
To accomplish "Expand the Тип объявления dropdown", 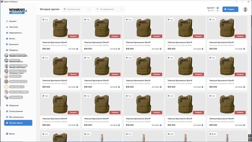I will coord(109,9).
